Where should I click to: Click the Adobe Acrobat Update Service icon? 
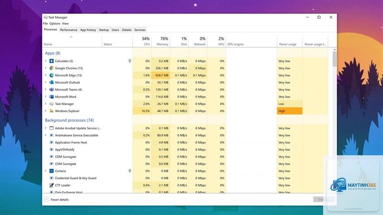(52, 128)
